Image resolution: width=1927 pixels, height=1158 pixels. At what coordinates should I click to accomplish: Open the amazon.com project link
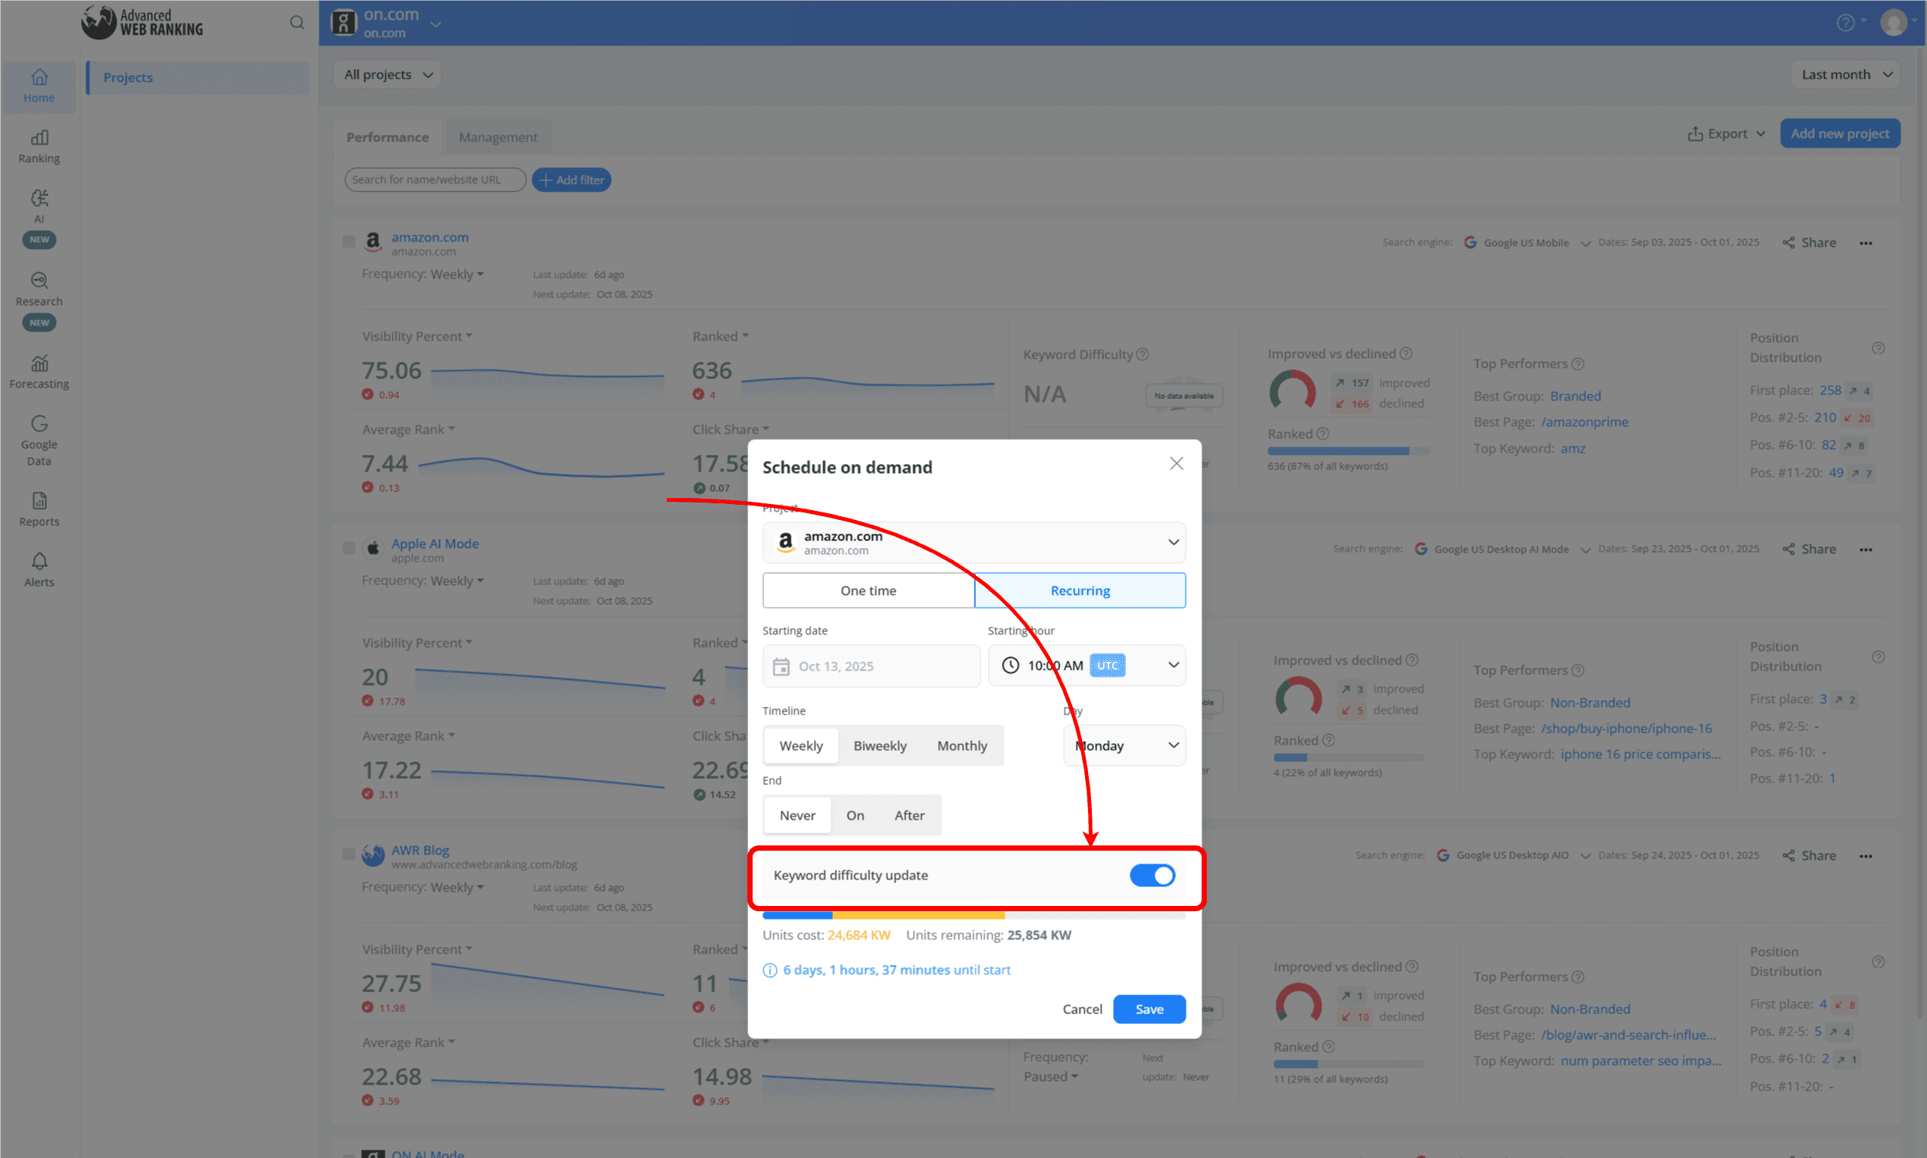click(430, 237)
